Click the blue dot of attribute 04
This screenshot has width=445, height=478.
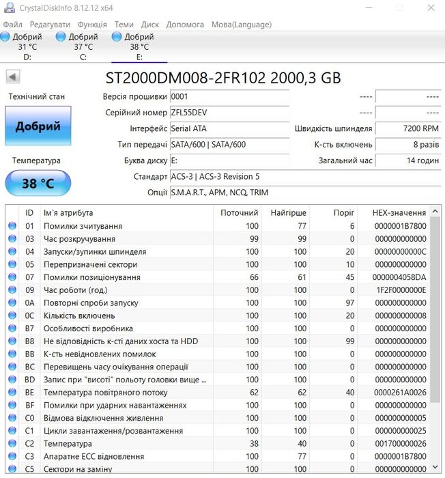(12, 251)
